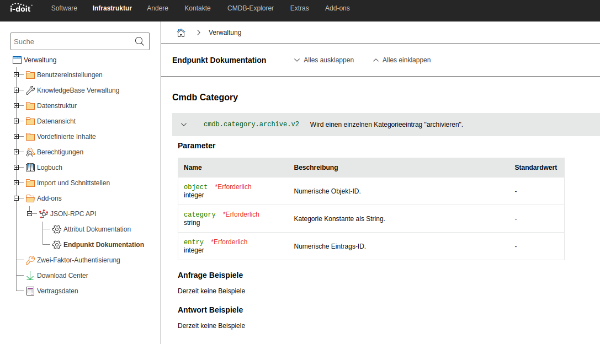The image size is (600, 344).
Task: Click the KnowledgeBase Verwaltung wrench icon
Action: click(30, 90)
